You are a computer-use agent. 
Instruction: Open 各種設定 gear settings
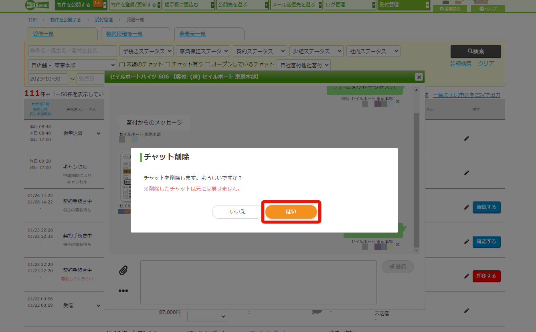pos(450,9)
